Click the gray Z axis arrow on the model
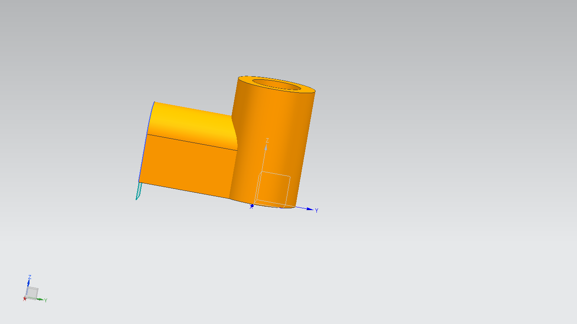 click(265, 148)
